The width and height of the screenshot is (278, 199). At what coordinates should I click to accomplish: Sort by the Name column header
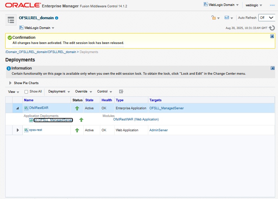[29, 100]
